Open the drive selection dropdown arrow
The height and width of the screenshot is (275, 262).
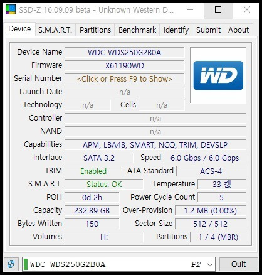(210, 264)
